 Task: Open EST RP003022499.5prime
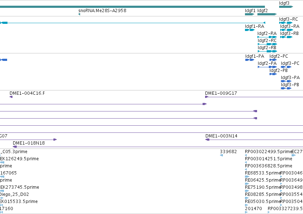coord(246,155)
